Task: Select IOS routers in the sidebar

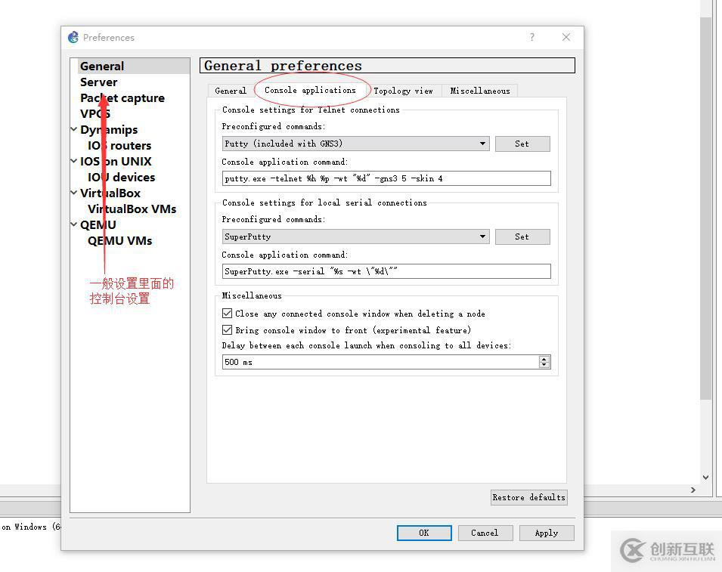Action: [119, 145]
